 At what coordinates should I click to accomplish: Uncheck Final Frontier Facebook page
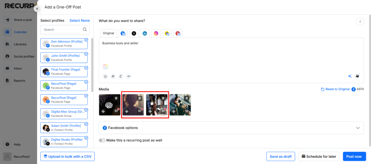[64, 72]
